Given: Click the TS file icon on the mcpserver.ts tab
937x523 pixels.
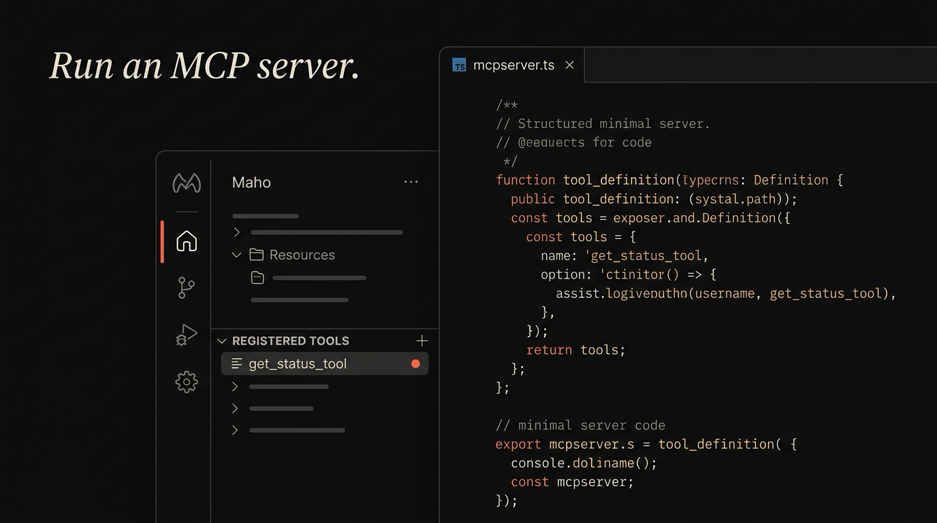Looking at the screenshot, I should (460, 65).
